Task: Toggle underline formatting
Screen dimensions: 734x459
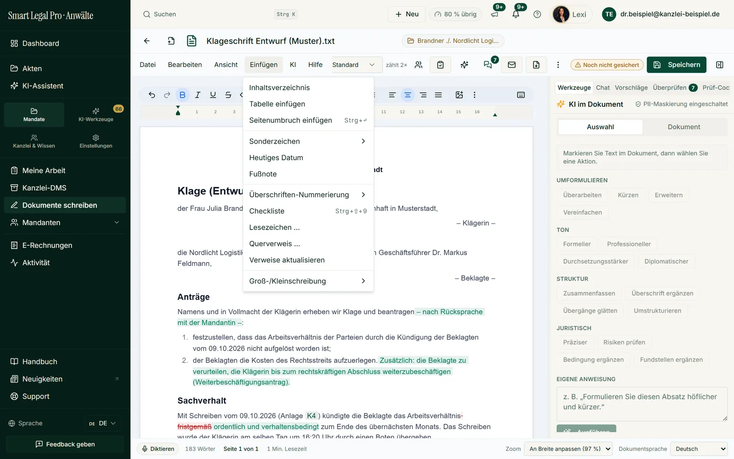Action: point(213,95)
